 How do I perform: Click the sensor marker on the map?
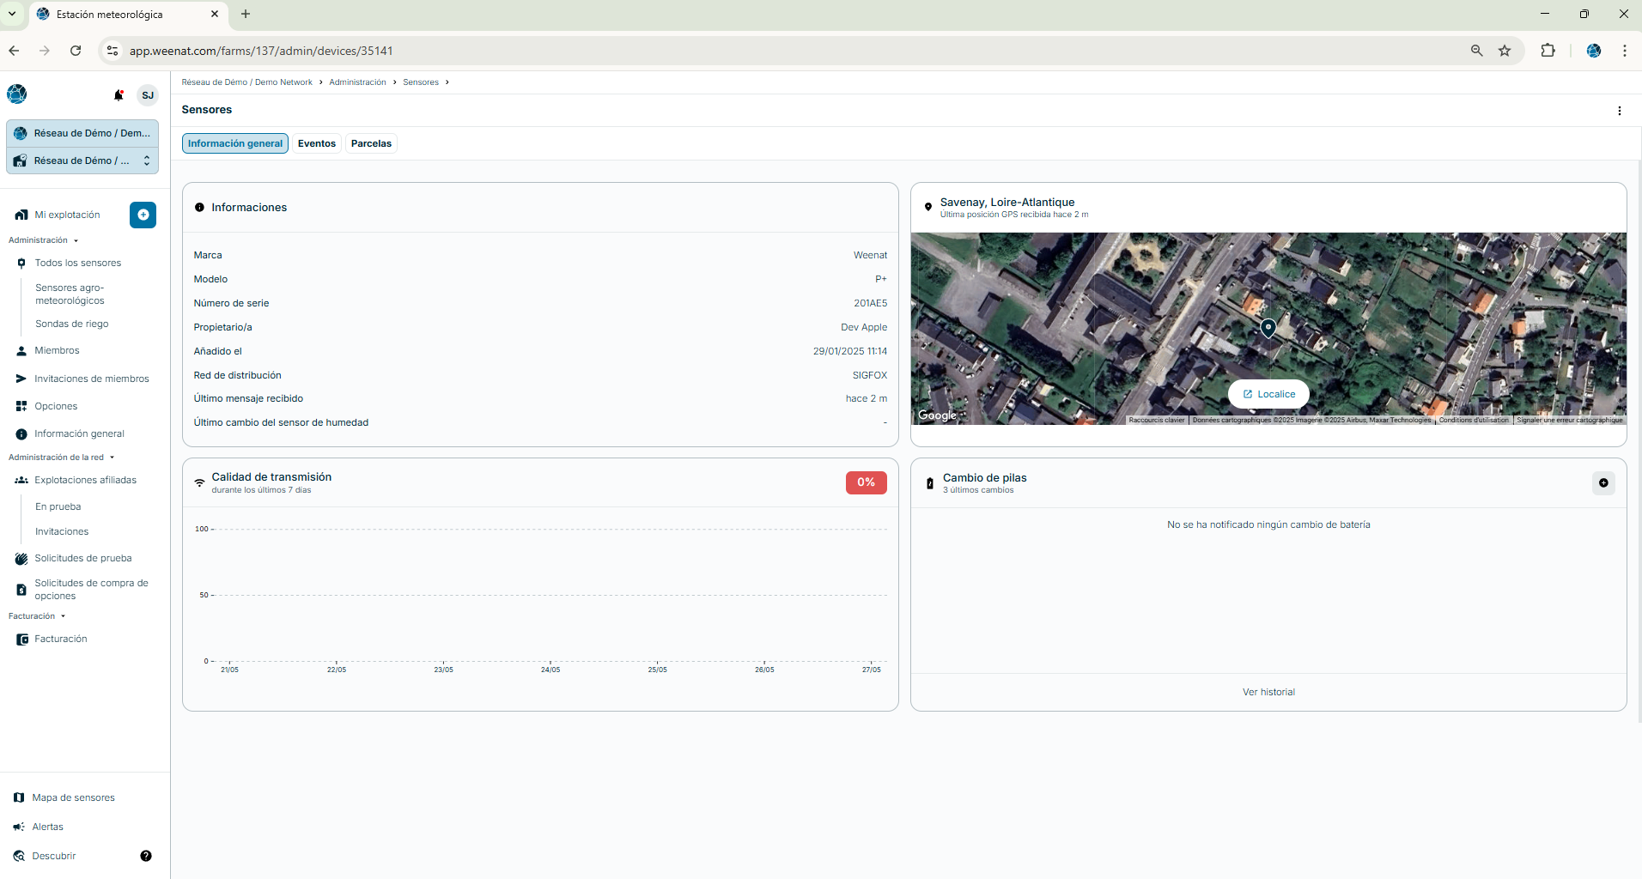click(x=1268, y=328)
